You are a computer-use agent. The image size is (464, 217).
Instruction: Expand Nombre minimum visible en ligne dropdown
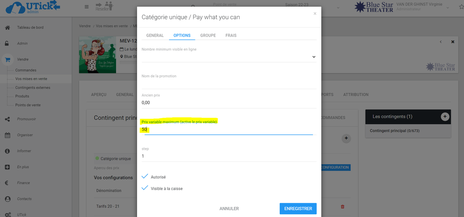click(313, 57)
